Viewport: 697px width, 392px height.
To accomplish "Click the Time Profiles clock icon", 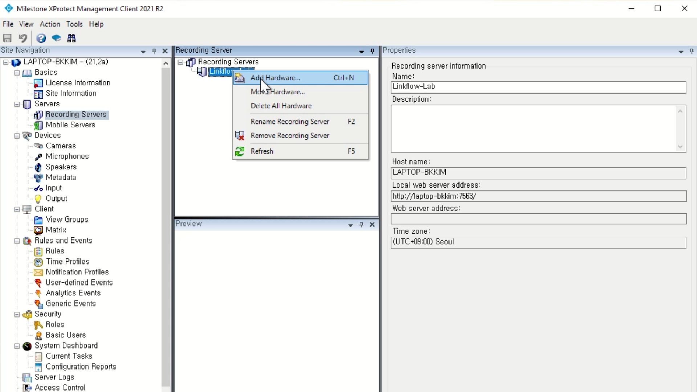I will coord(38,262).
